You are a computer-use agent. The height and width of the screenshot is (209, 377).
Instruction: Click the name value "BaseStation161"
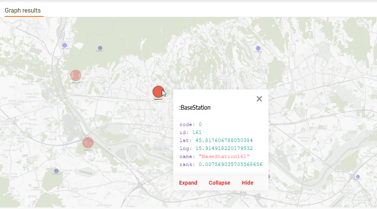click(x=224, y=156)
